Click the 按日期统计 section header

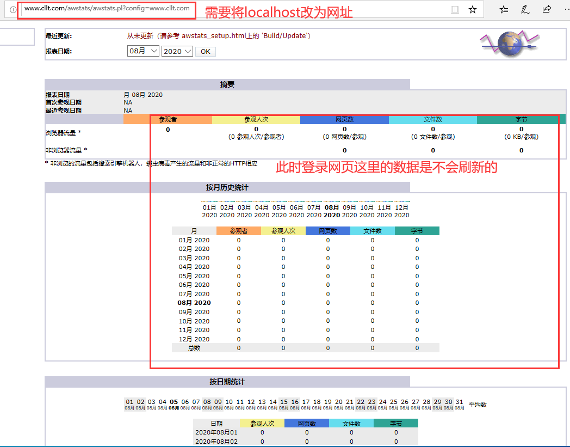(227, 382)
